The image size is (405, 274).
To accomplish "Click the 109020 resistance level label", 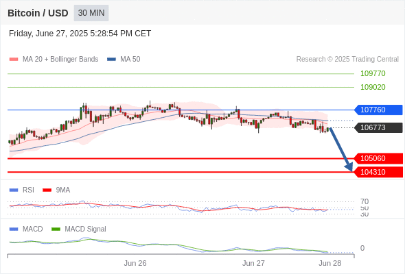I will pos(373,87).
